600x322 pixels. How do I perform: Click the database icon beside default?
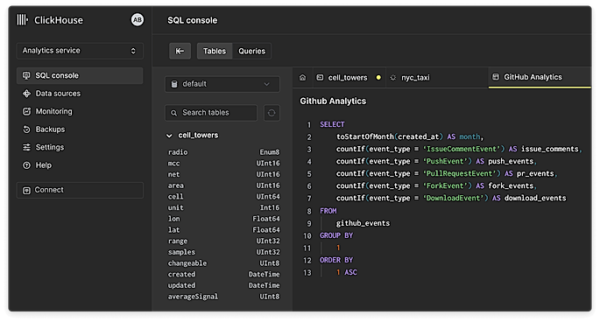click(x=174, y=84)
